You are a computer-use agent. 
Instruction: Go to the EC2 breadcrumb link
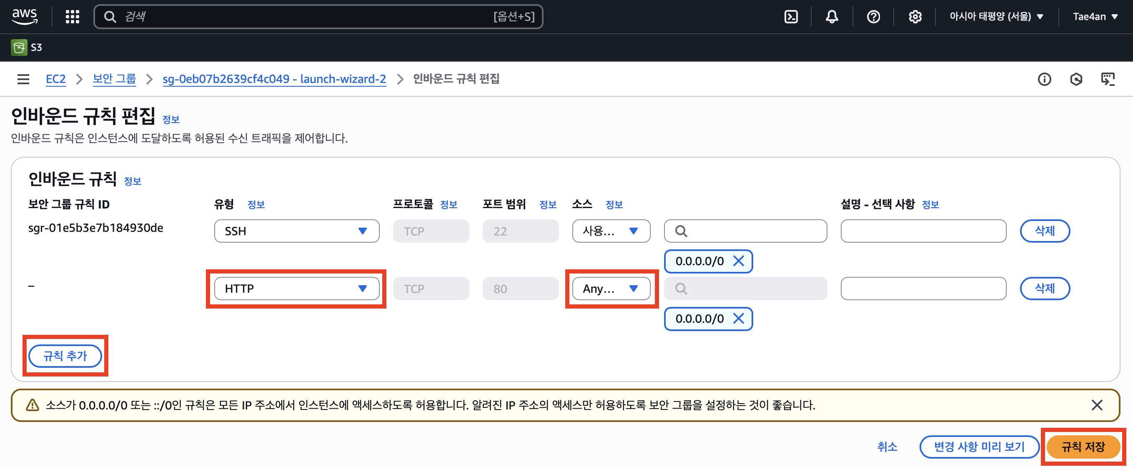coord(56,79)
